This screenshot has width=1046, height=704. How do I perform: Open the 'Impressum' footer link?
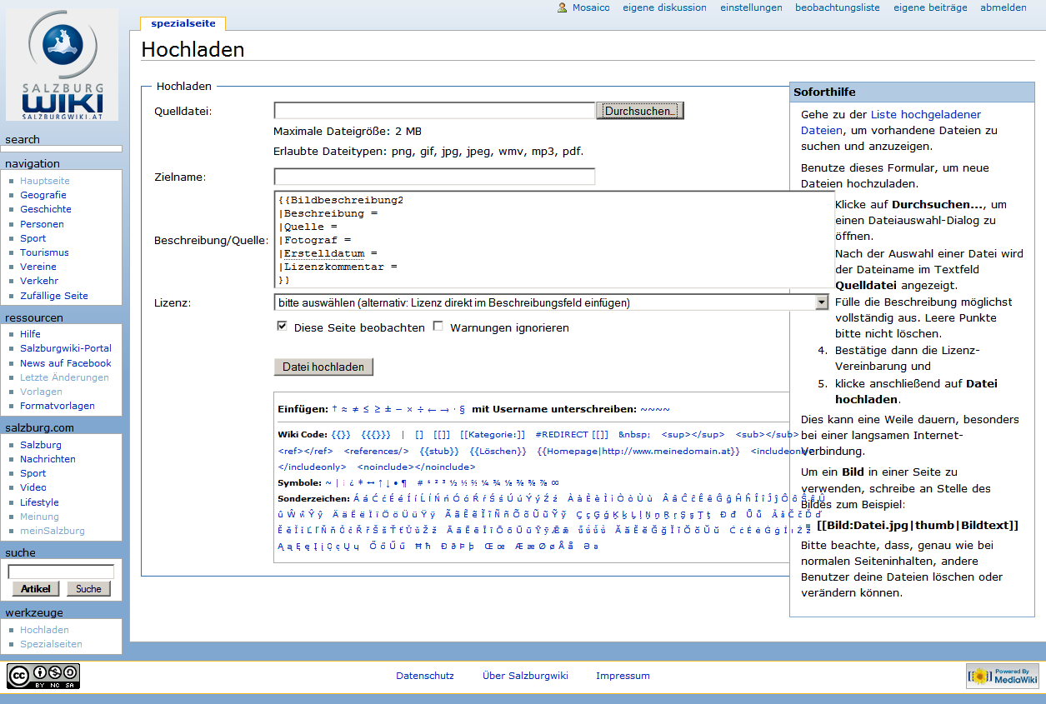coord(623,676)
